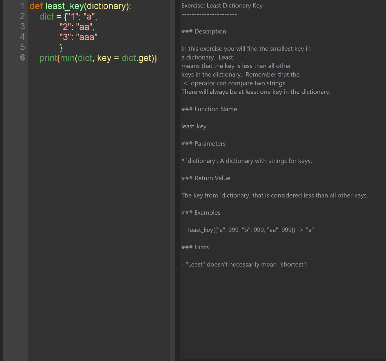The image size is (386, 361).
Task: Click the 'print' call on line 6
Action: (48, 58)
